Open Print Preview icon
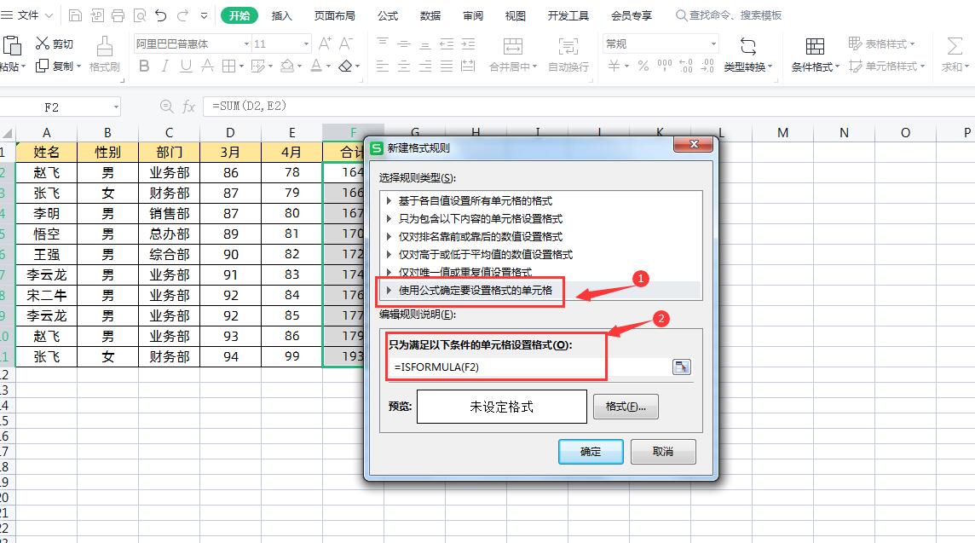Image resolution: width=975 pixels, height=543 pixels. (139, 15)
